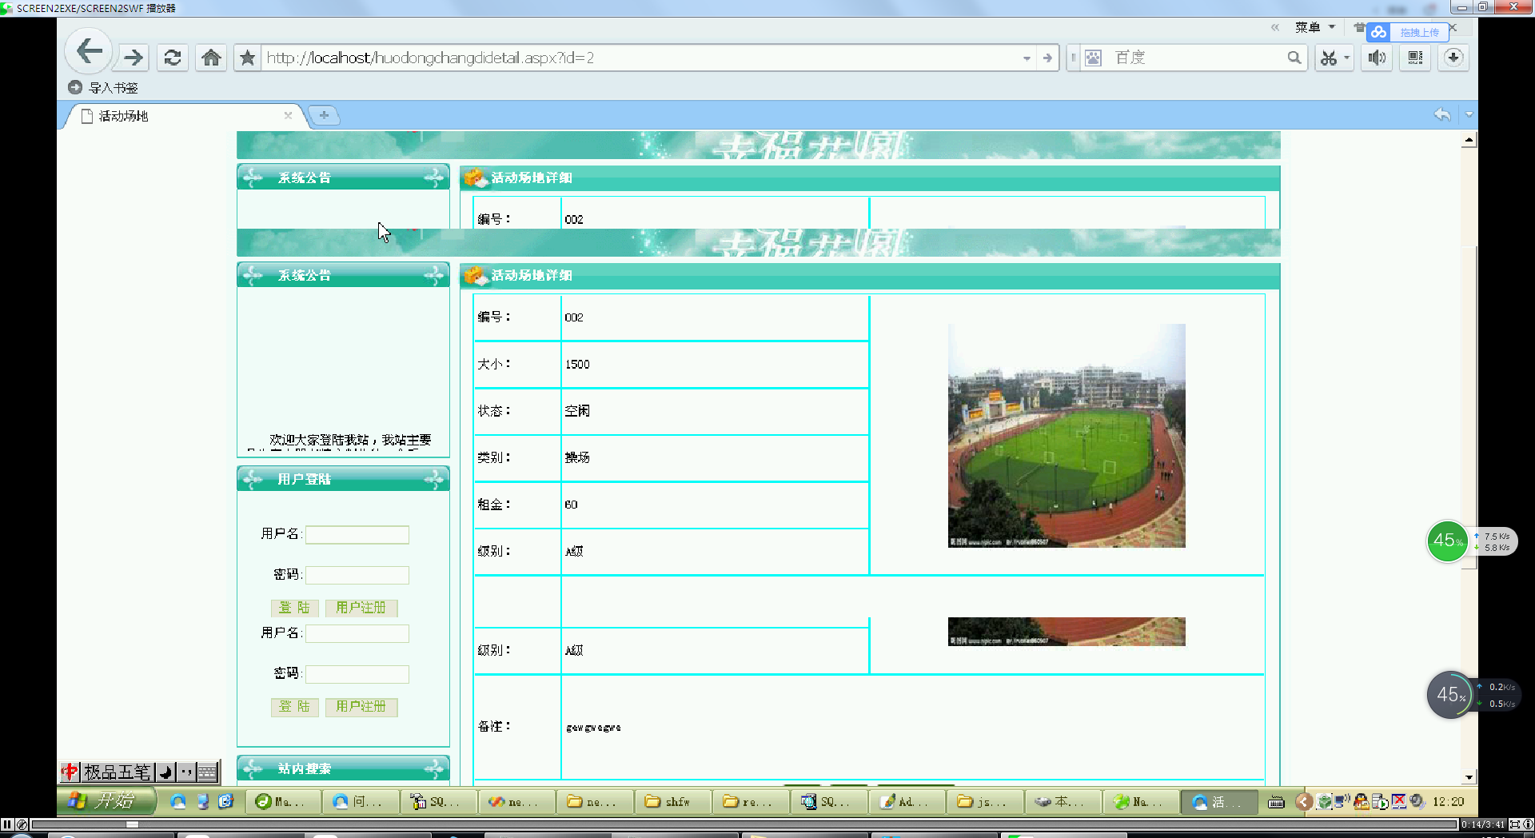Click the magnifier icon in the search box
Viewport: 1535px width, 838px height.
(1294, 58)
